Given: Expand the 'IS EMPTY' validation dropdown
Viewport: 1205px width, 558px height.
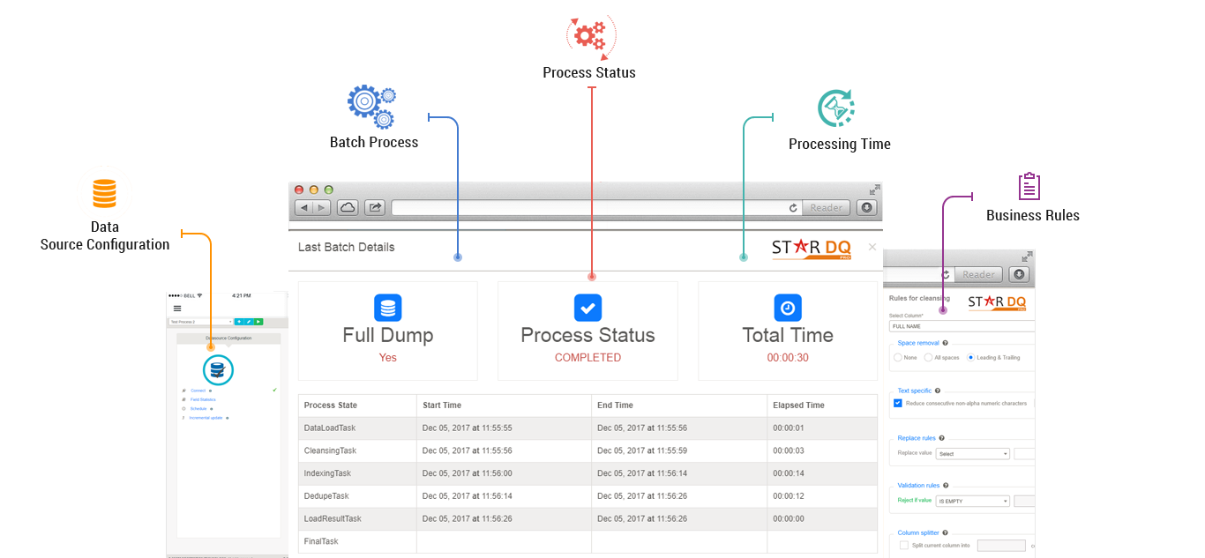Looking at the screenshot, I should tap(973, 501).
